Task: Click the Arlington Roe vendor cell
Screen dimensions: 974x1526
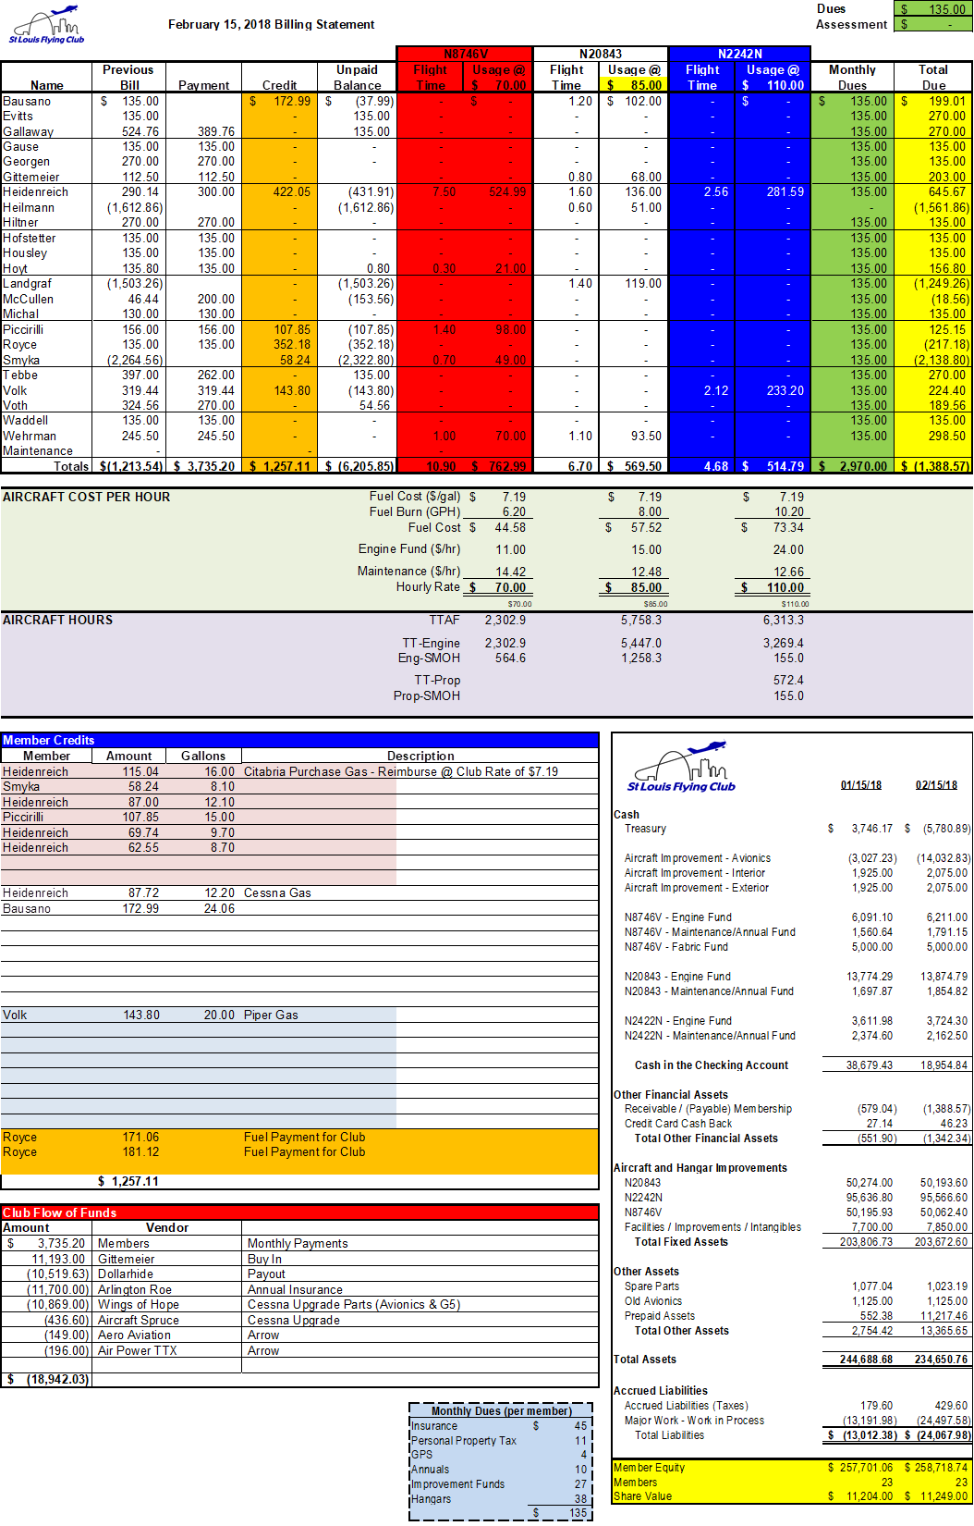Action: pos(135,1289)
